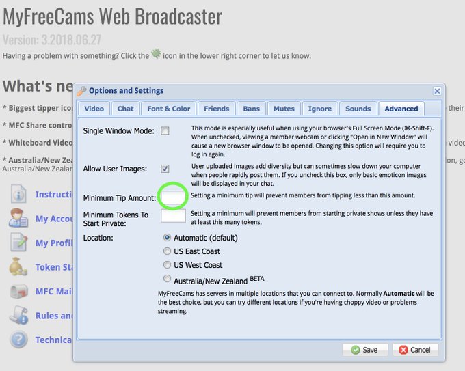Click the Rules scroll icon
Screen dimensions: 465x371
pos(18,315)
